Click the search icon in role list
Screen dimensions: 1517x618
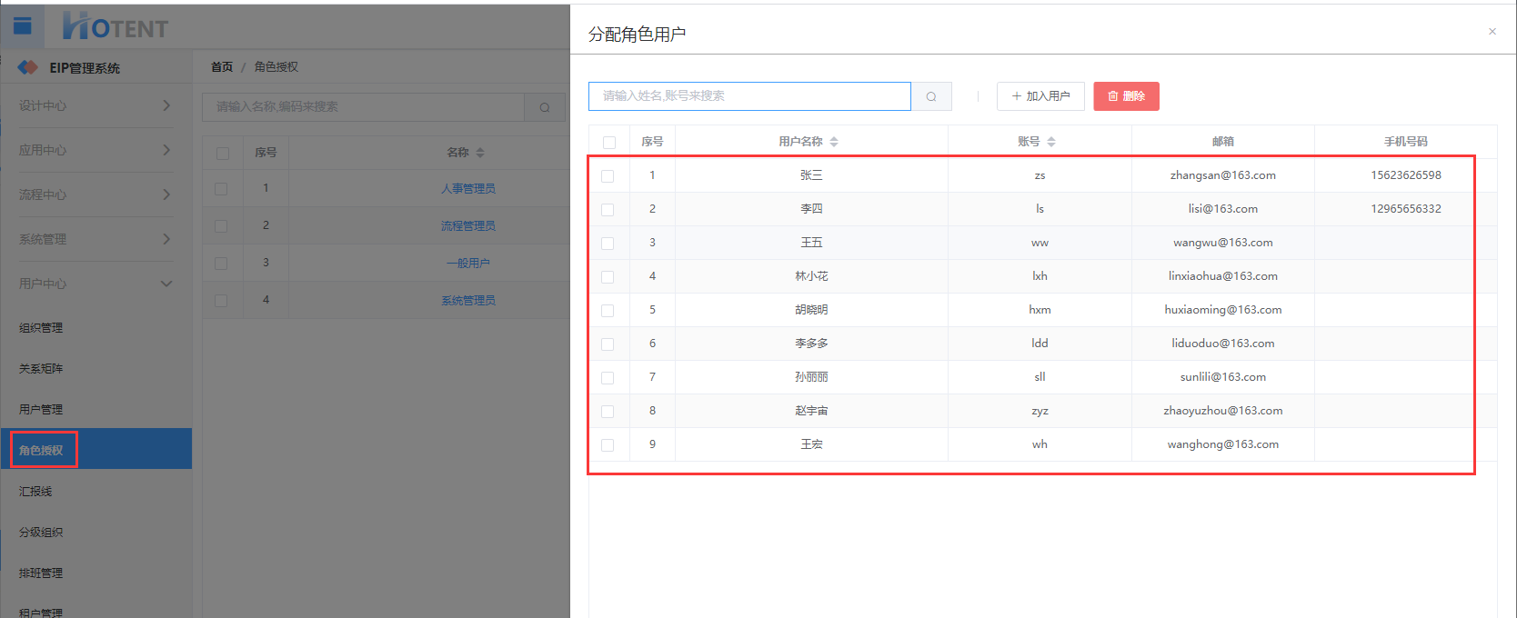click(x=544, y=107)
